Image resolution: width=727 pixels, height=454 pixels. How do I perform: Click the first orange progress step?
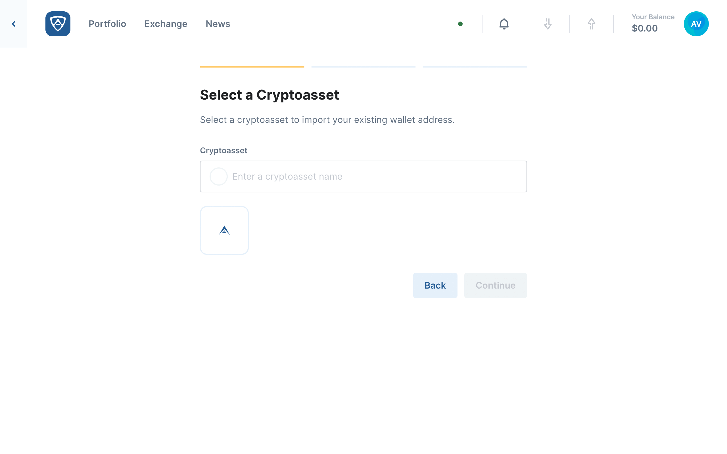click(252, 67)
